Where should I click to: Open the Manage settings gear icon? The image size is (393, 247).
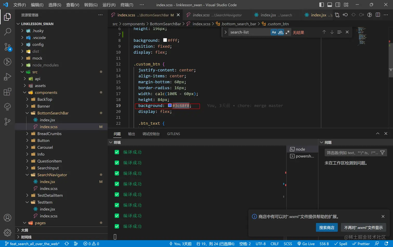[x=8, y=232]
